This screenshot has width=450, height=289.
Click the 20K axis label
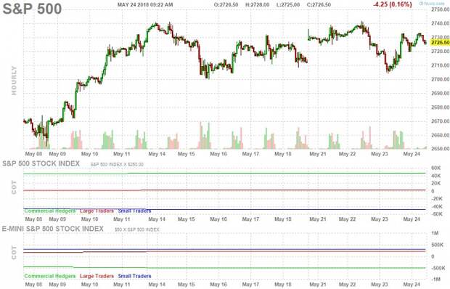coord(435,183)
